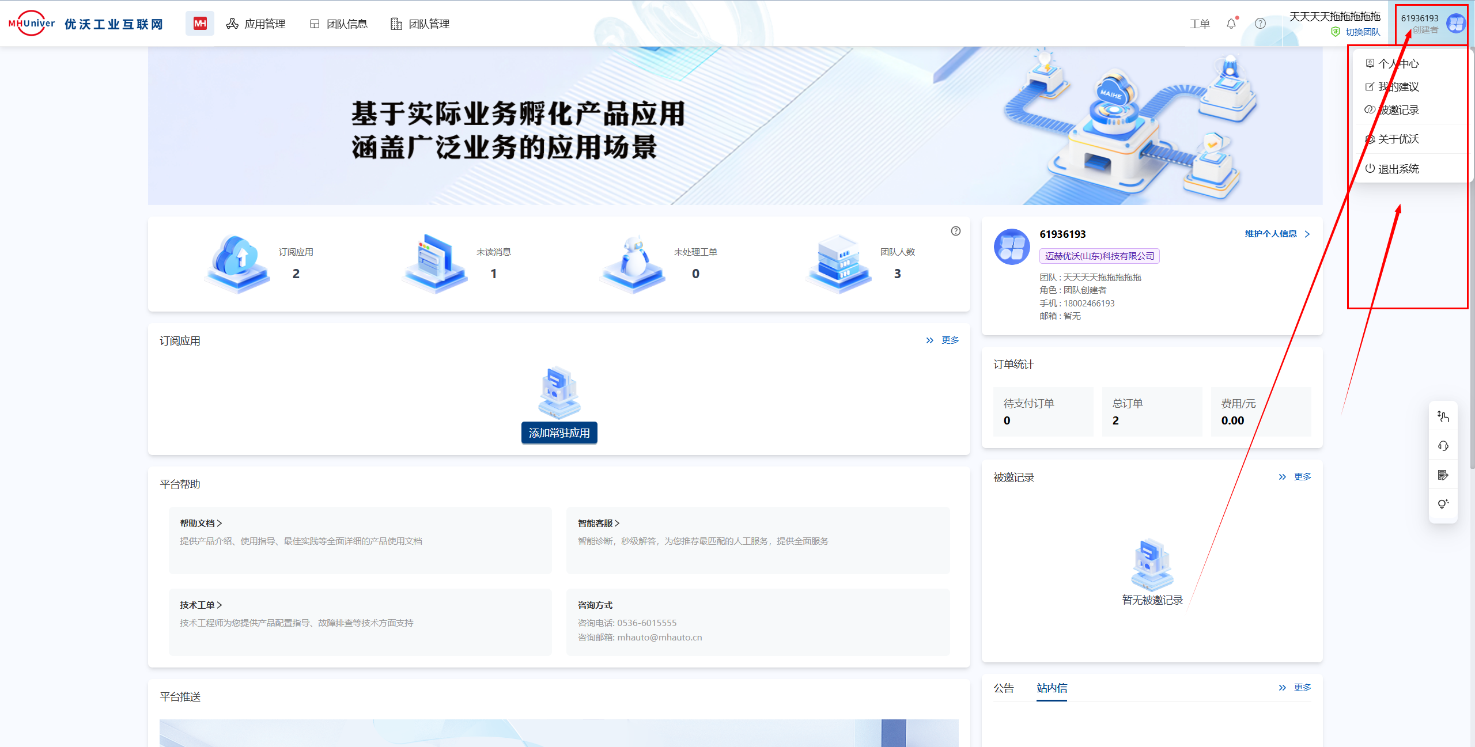1475x747 pixels.
Task: Click the user avatar in profile card
Action: [1011, 247]
